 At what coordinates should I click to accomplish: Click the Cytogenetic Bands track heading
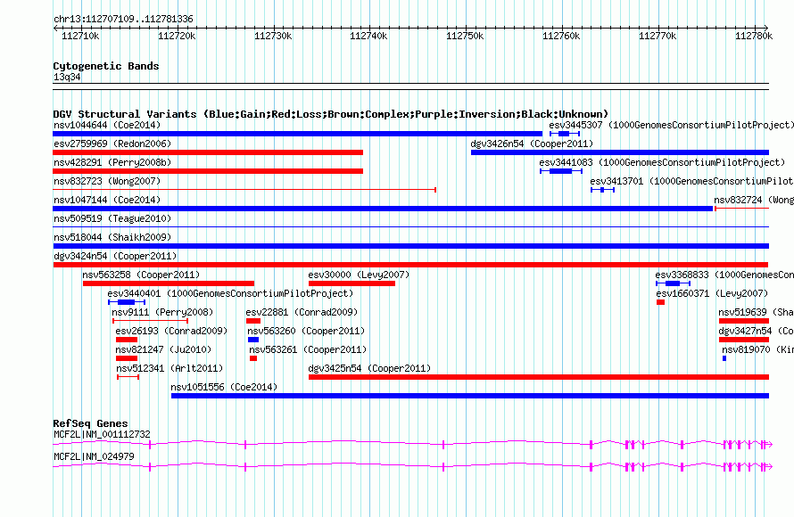click(106, 66)
